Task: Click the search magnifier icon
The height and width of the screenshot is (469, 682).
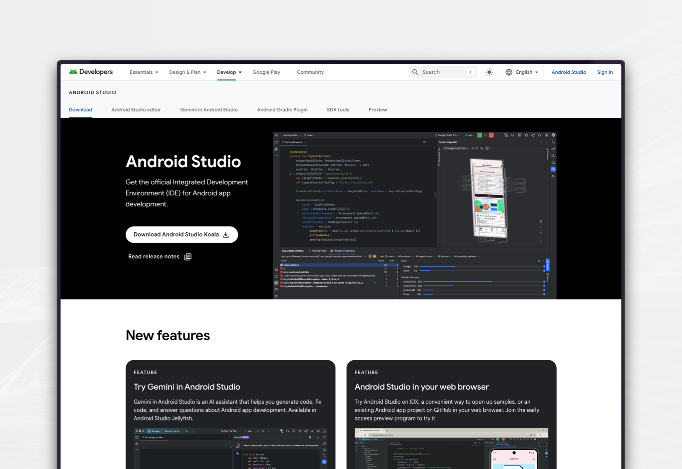Action: [x=415, y=72]
